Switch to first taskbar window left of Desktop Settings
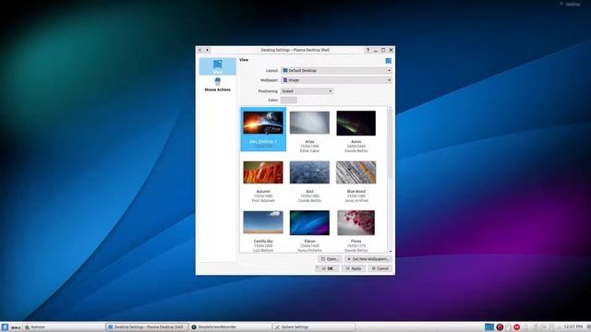591x332 pixels. click(64, 327)
